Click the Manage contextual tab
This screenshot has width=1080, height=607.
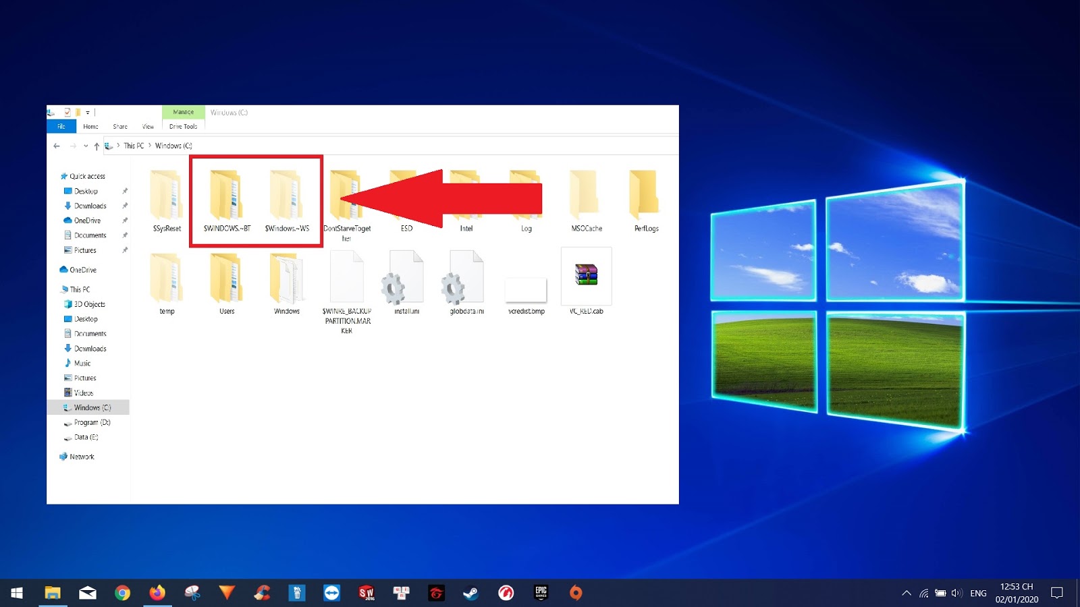(183, 112)
